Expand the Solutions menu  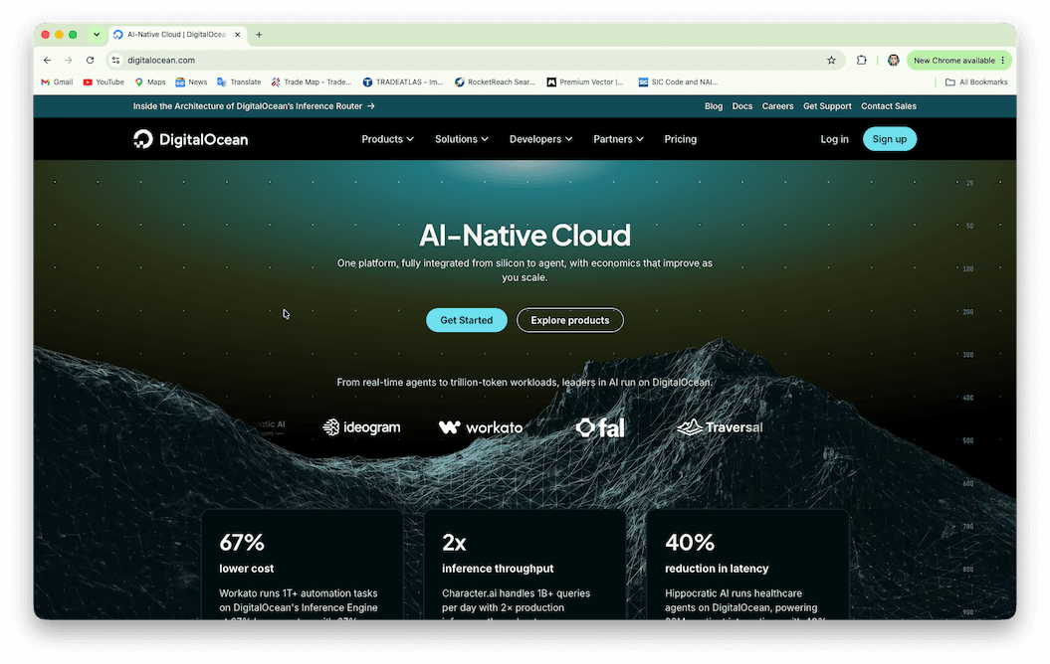tap(462, 139)
